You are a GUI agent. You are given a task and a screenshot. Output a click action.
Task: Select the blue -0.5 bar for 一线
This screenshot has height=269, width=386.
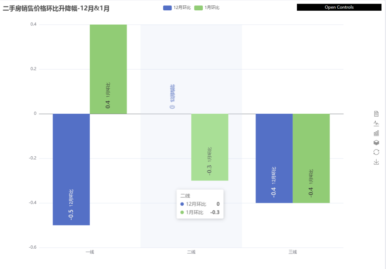pos(71,169)
